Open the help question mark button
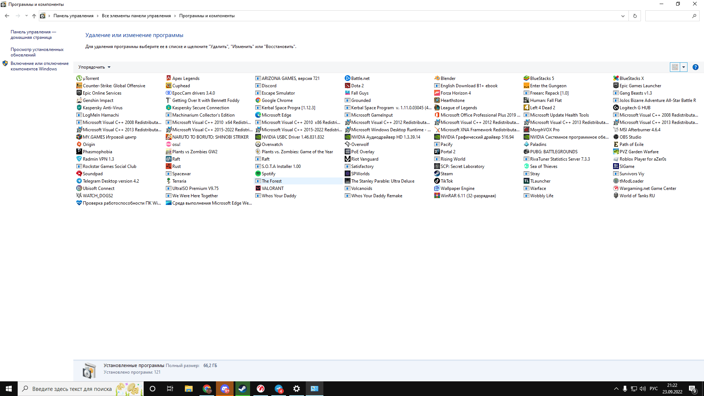Image resolution: width=704 pixels, height=396 pixels. [x=695, y=67]
